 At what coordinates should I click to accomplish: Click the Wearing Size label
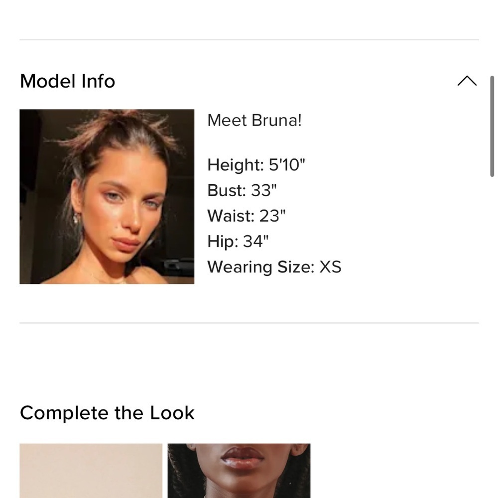point(261,267)
